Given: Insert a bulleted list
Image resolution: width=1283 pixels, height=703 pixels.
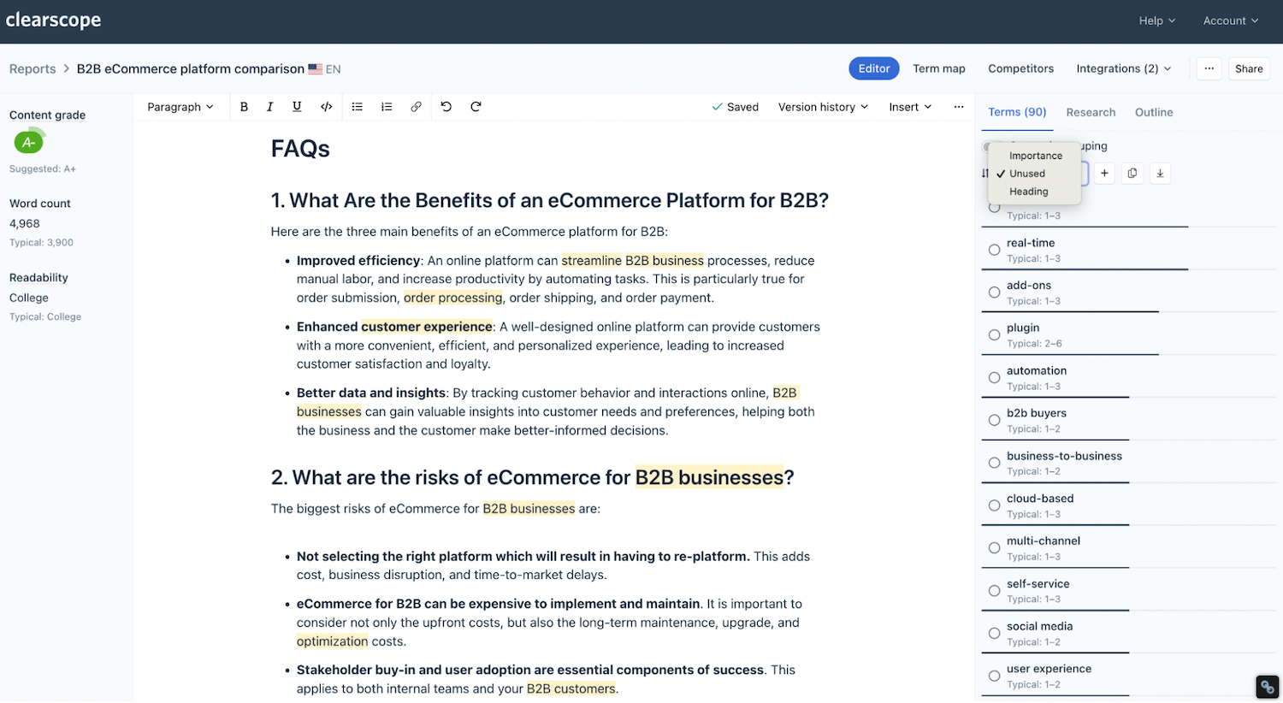Looking at the screenshot, I should [358, 107].
